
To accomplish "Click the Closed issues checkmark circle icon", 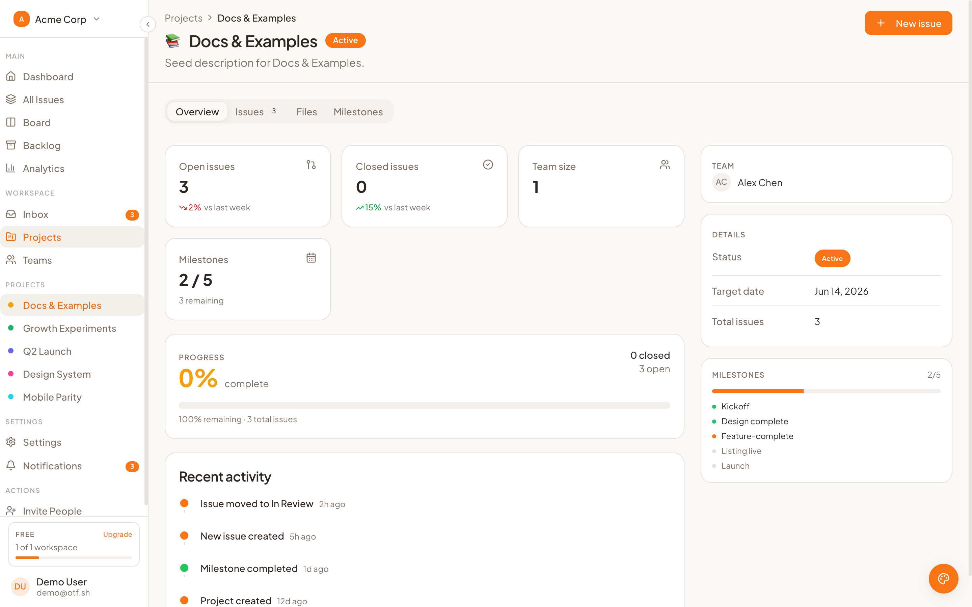I will (488, 165).
